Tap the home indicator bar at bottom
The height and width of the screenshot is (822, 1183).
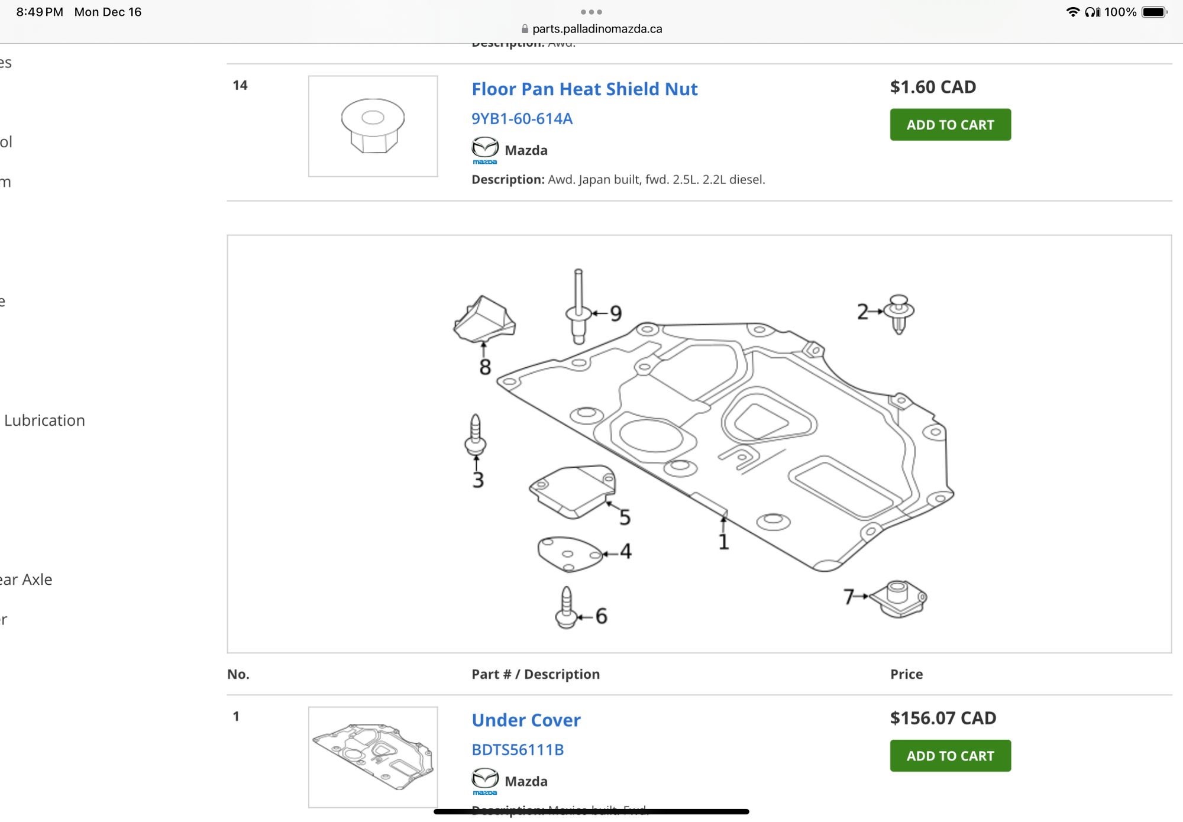[591, 812]
